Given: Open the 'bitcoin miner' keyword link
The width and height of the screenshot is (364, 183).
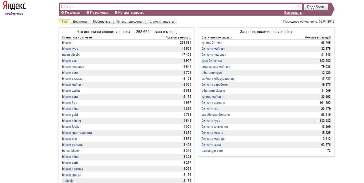Looking at the screenshot, I should pos(71,157).
